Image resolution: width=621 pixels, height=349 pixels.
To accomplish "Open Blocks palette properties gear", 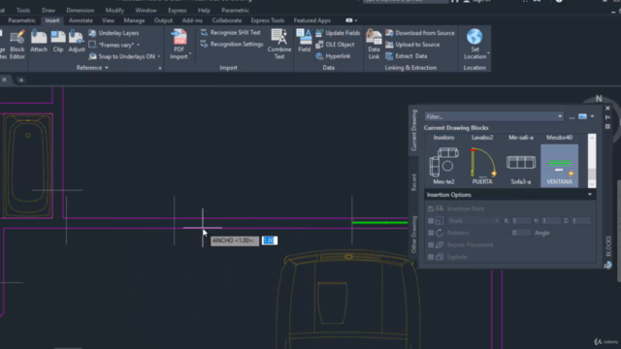I will (x=607, y=127).
